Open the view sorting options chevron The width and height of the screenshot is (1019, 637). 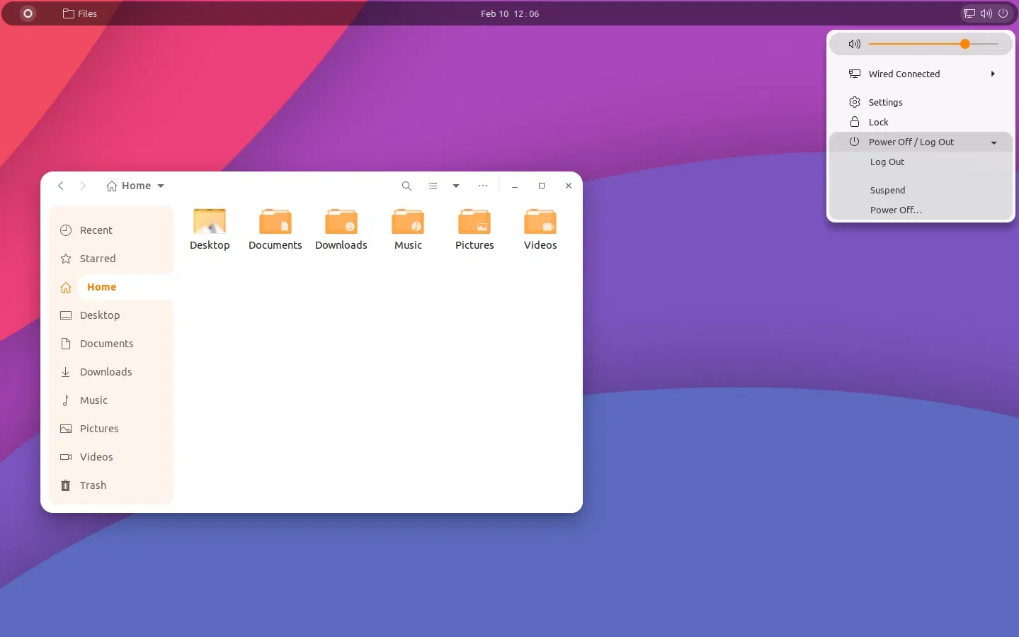click(455, 186)
